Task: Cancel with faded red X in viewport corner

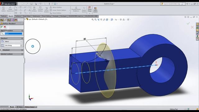Action: pyautogui.click(x=192, y=27)
